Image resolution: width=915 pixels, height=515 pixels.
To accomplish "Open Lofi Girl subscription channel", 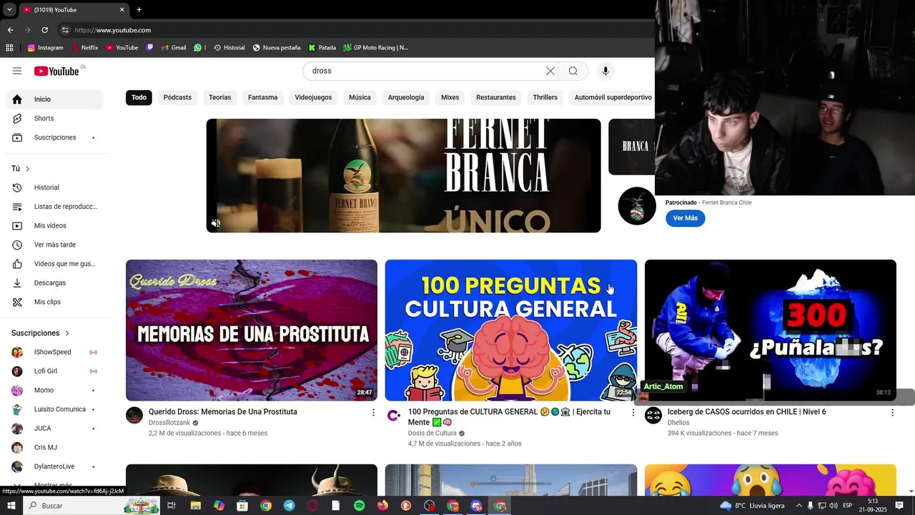I will click(54, 371).
